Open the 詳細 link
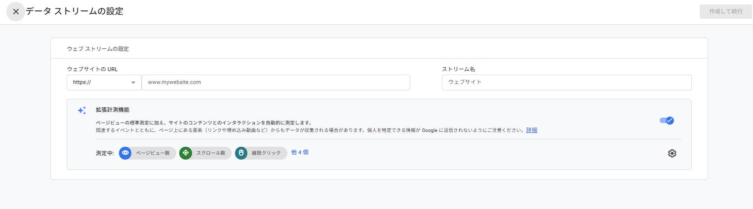This screenshot has width=753, height=209. point(531,130)
